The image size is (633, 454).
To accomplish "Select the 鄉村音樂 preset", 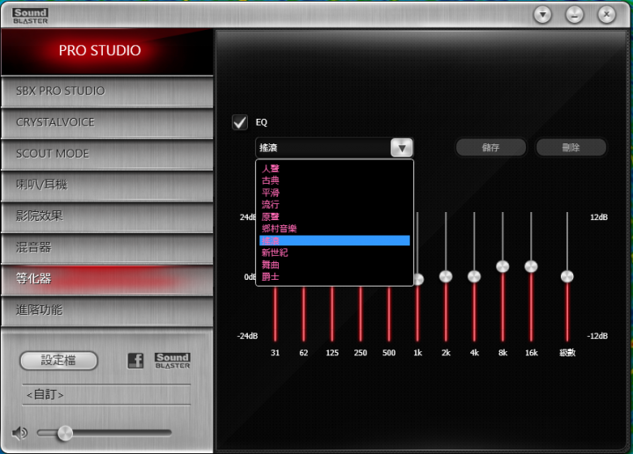I will pyautogui.click(x=334, y=229).
